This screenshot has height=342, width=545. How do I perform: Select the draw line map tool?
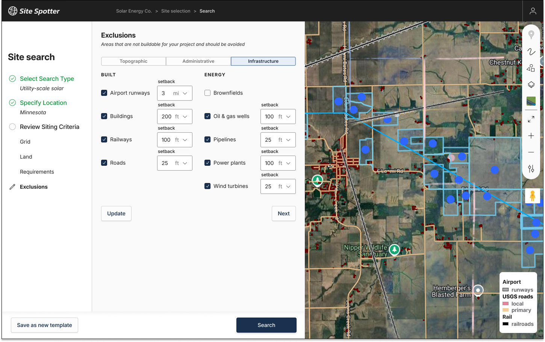(531, 51)
